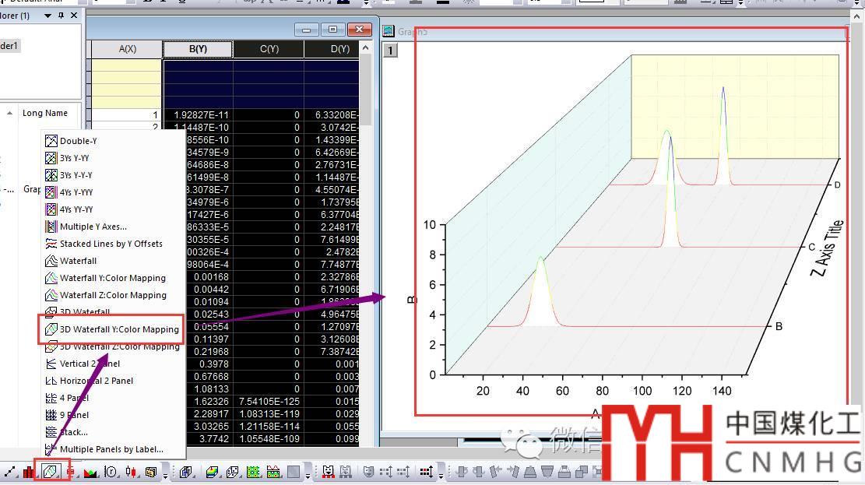Click the 3D color surface plot icon
Screen dimensions: 865x485
pos(212,472)
